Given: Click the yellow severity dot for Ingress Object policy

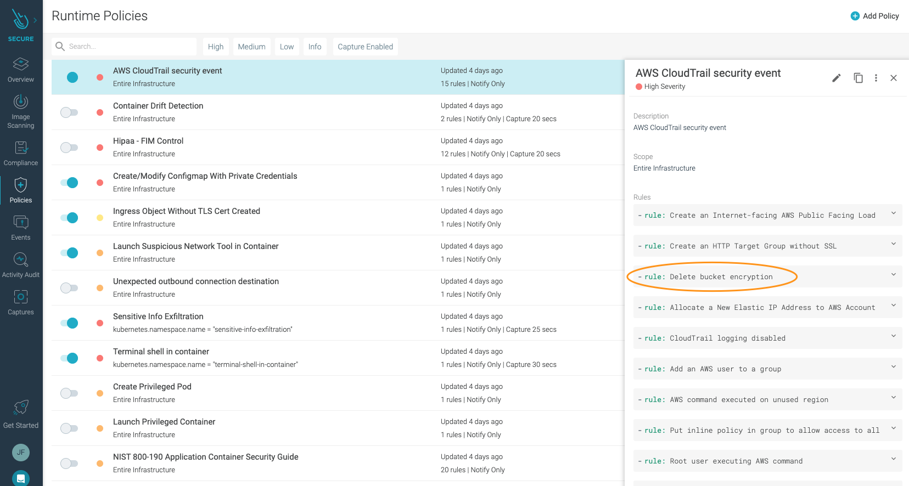Looking at the screenshot, I should (100, 218).
